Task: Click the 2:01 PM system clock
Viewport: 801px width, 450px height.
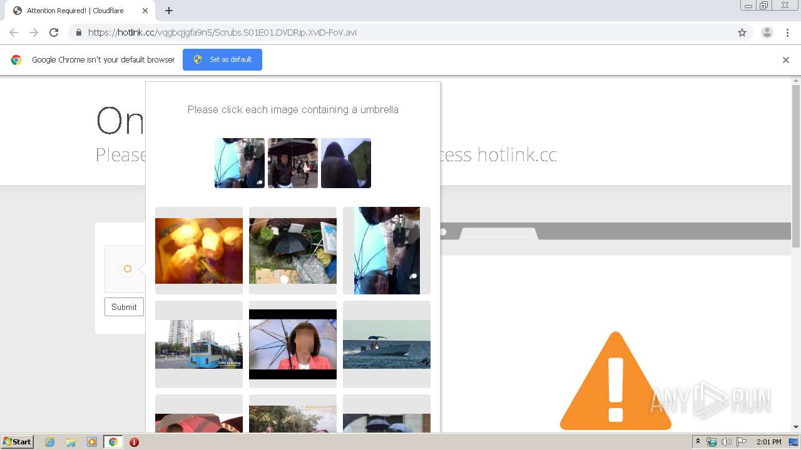Action: (x=768, y=442)
